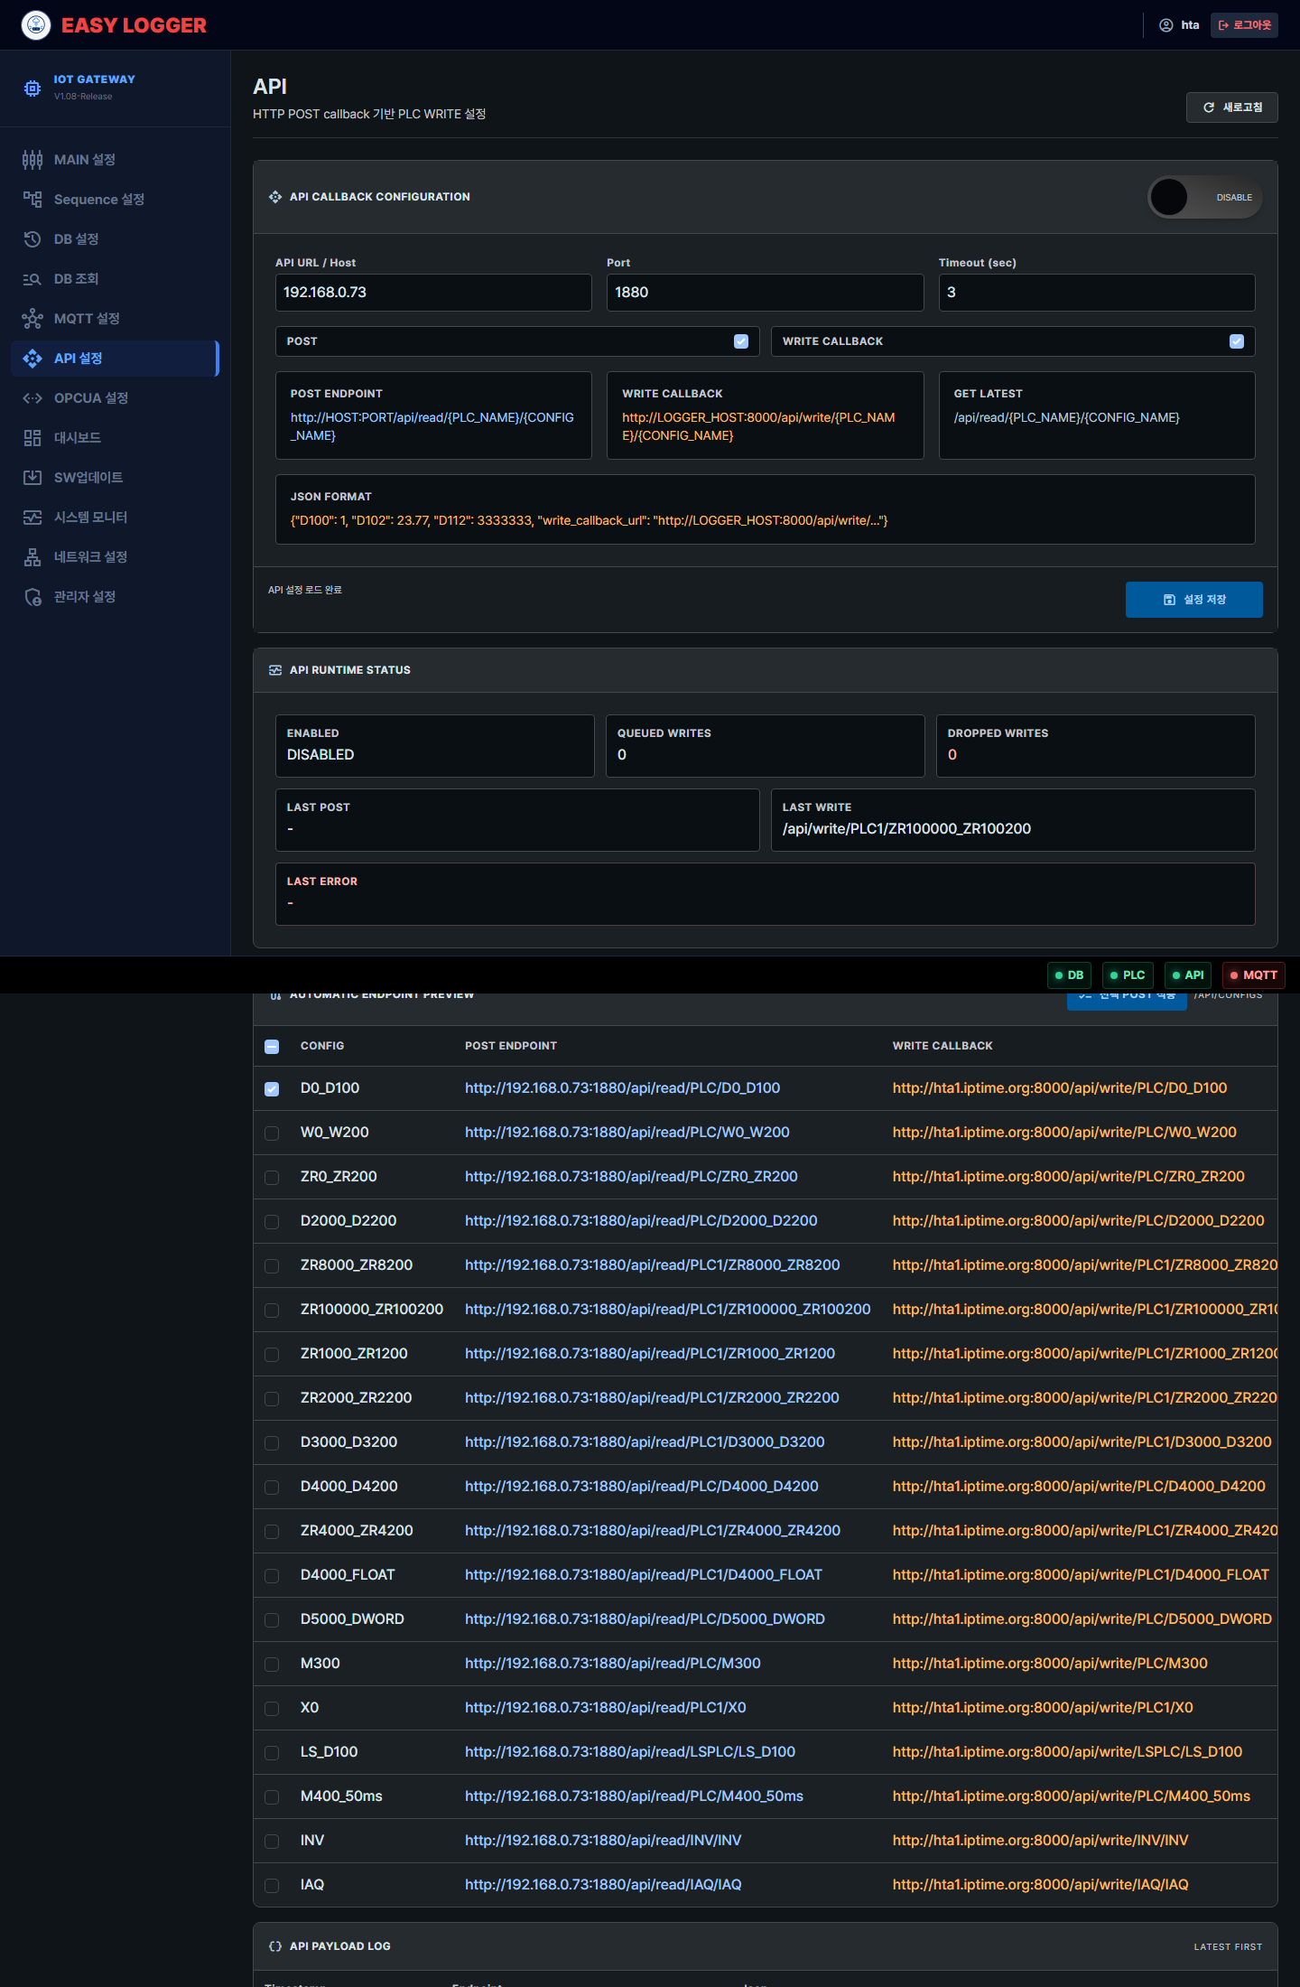Open 대시보드 via its grid icon
The width and height of the screenshot is (1300, 1987).
point(32,438)
